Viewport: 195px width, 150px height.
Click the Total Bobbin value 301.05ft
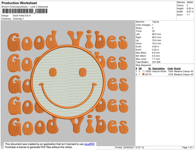click(x=158, y=62)
